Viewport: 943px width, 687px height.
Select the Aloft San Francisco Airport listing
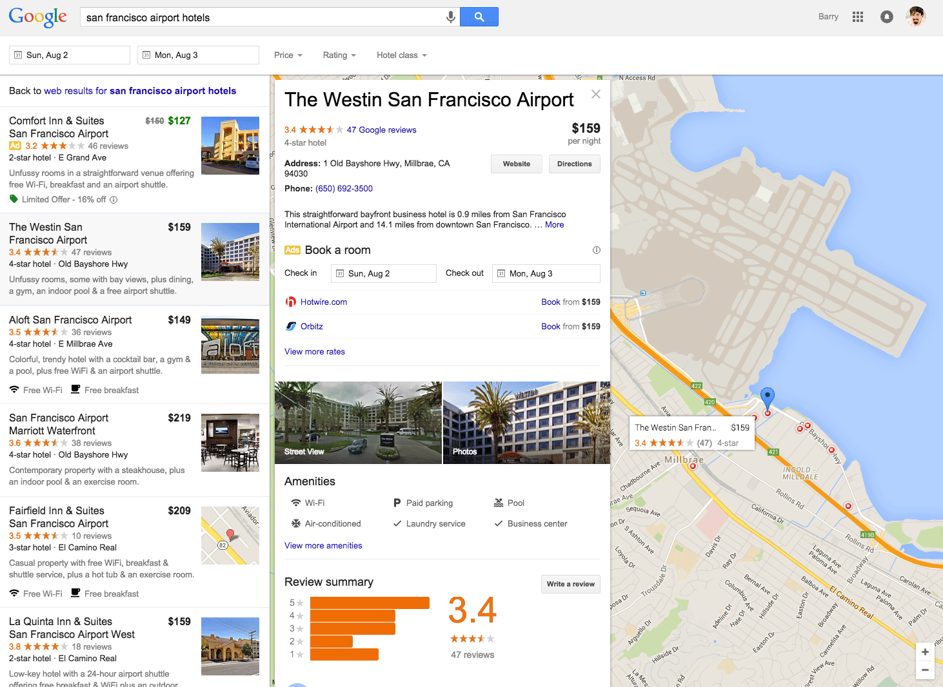coord(70,320)
